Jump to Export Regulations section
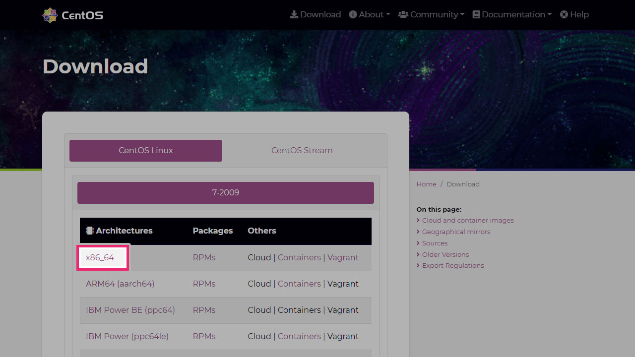Viewport: 635px width, 357px height. [453, 265]
